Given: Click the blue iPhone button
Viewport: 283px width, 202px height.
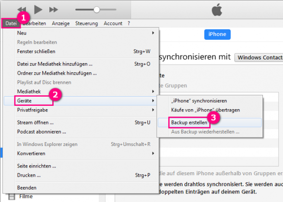Looking at the screenshot, I should [217, 34].
